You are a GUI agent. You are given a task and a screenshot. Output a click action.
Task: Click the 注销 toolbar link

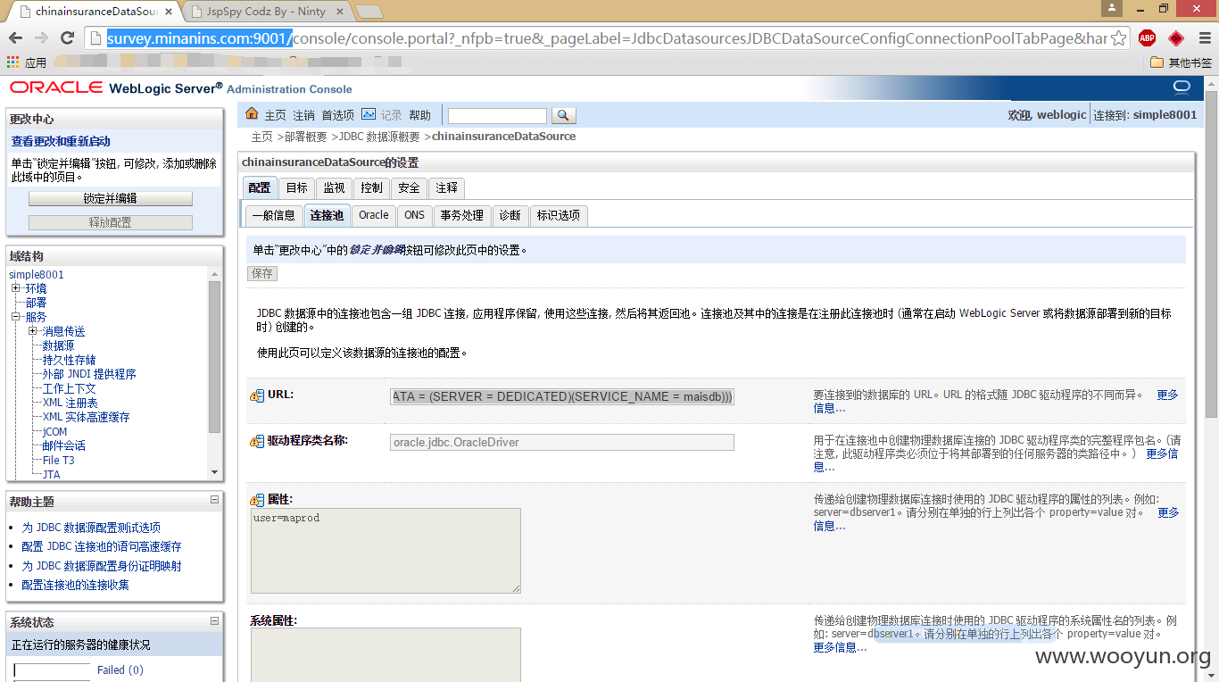pyautogui.click(x=304, y=115)
